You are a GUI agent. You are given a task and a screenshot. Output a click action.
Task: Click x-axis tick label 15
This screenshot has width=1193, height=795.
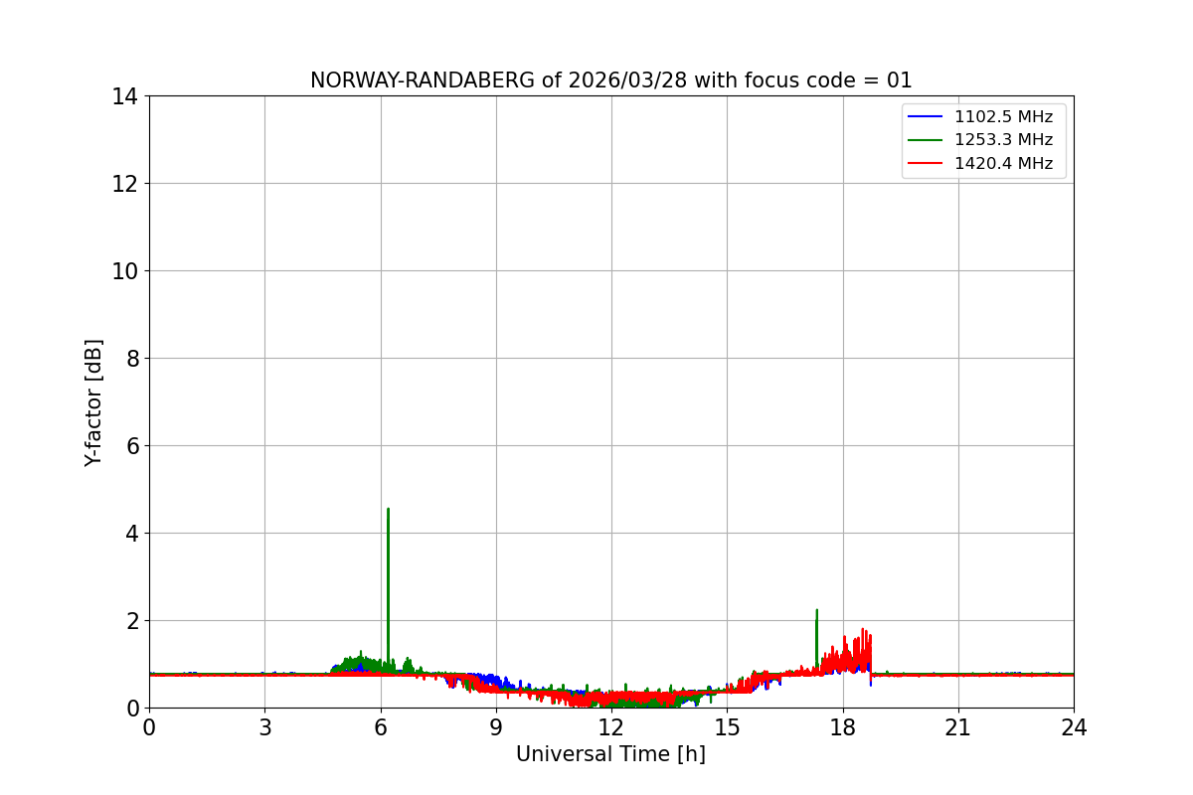tap(727, 727)
